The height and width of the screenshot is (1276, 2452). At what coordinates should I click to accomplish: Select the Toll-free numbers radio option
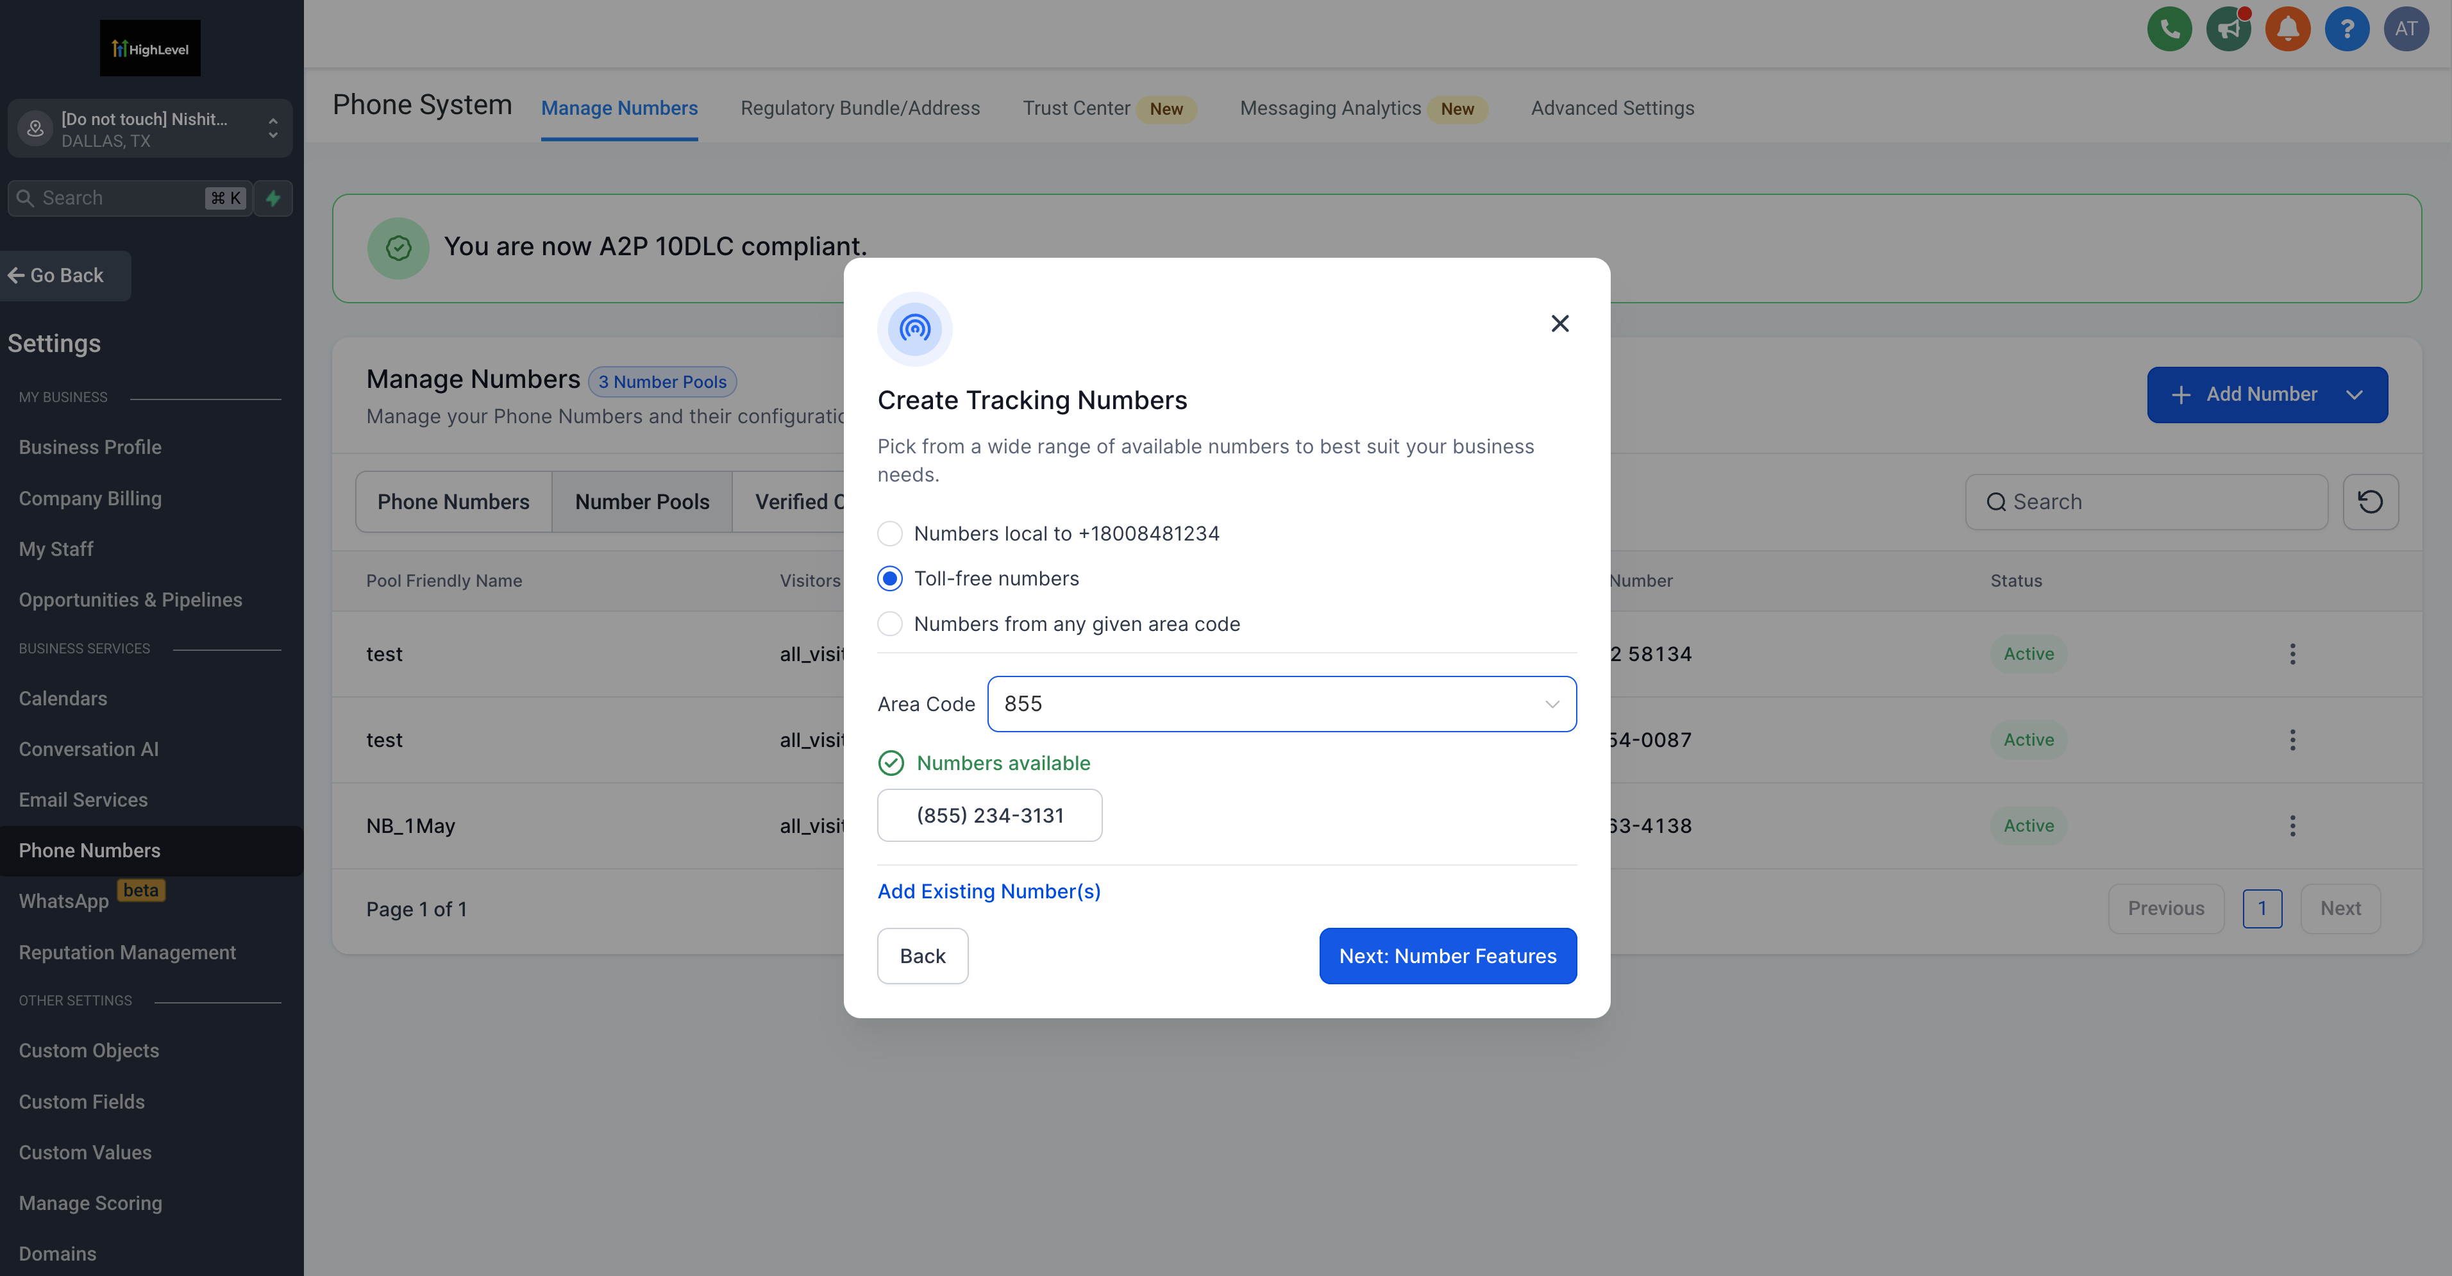coord(890,578)
